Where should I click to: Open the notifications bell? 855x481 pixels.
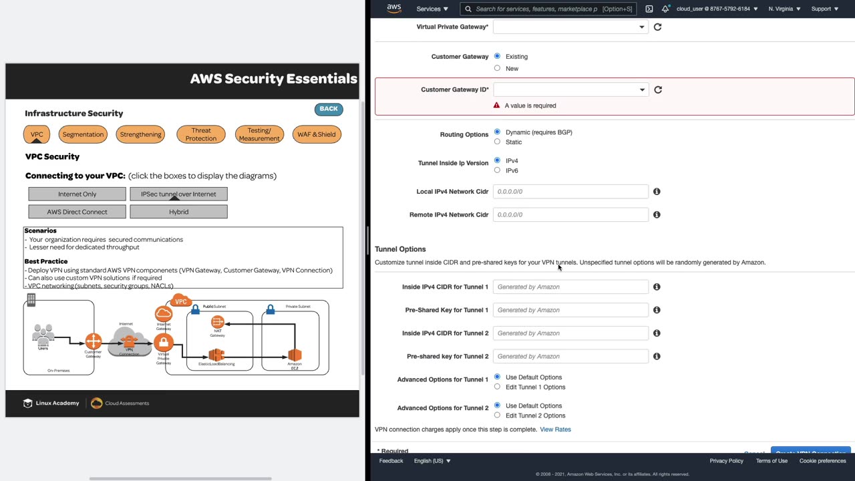coord(665,9)
